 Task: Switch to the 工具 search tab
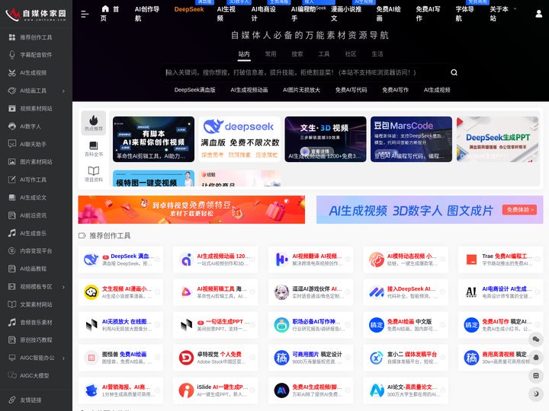324,54
